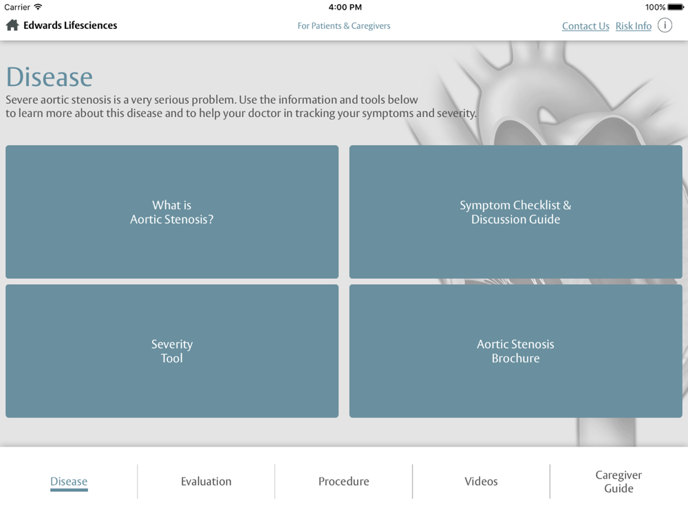688x516 pixels.
Task: Open the Symptom Checklist & Discussion Guide
Action: 515,212
